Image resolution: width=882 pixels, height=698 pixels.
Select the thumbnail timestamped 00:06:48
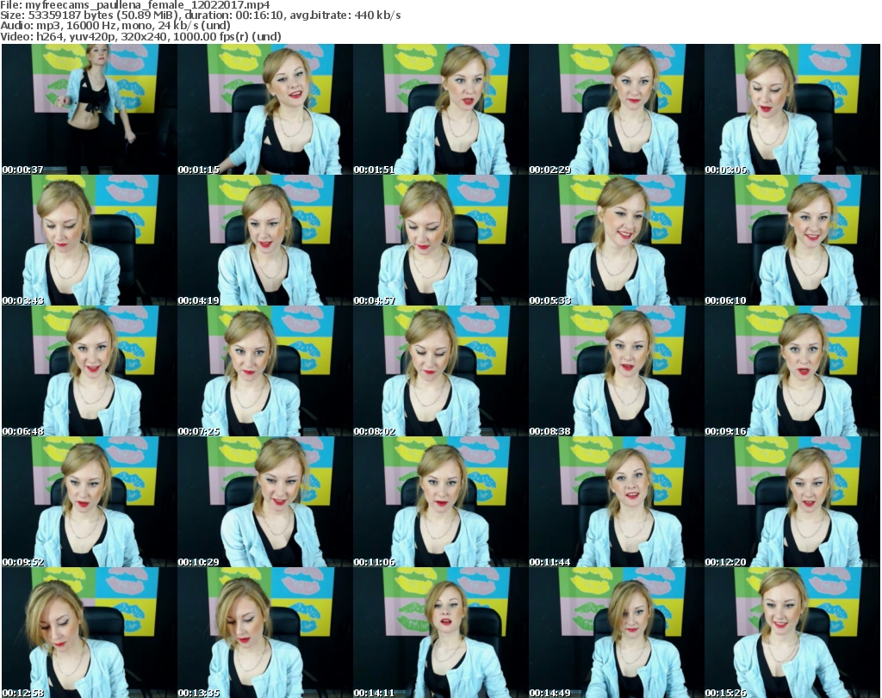pyautogui.click(x=90, y=372)
